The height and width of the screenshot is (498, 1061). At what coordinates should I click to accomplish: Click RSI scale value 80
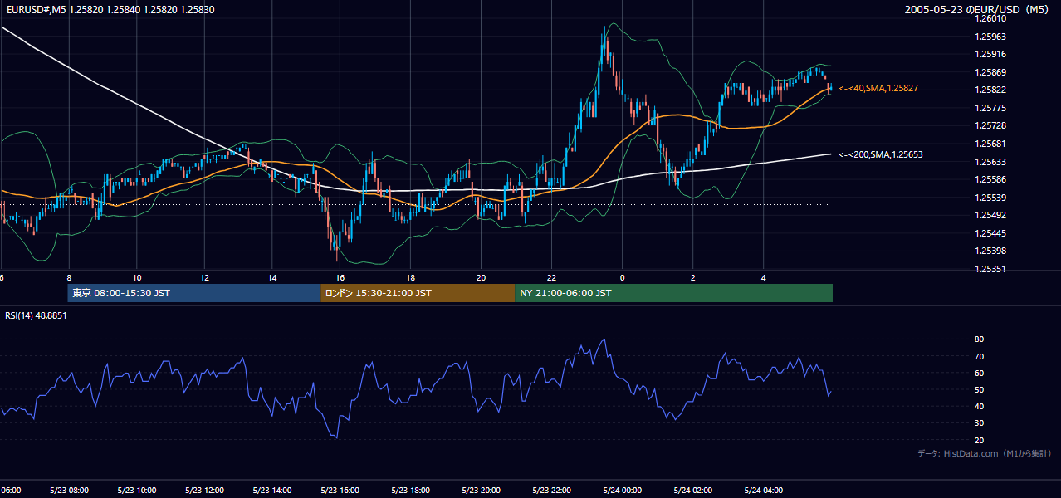pos(979,339)
